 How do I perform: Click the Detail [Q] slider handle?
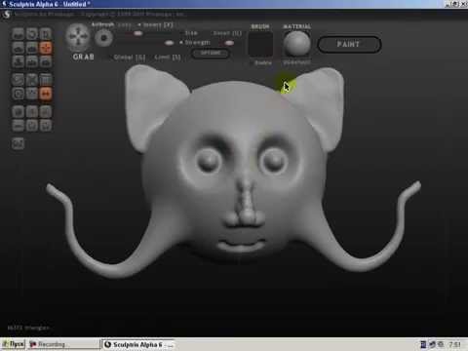(229, 43)
